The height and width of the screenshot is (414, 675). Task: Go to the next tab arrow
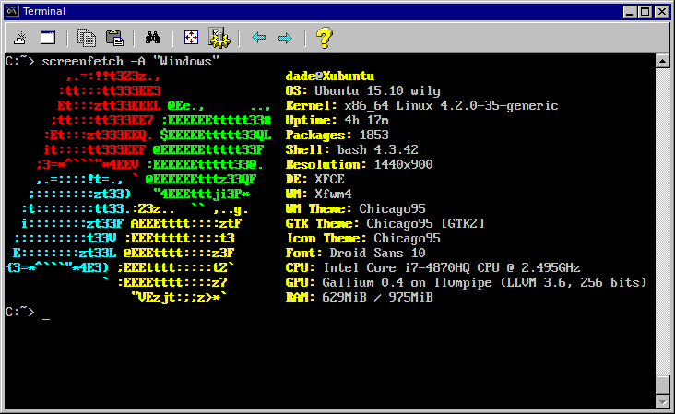coord(286,38)
